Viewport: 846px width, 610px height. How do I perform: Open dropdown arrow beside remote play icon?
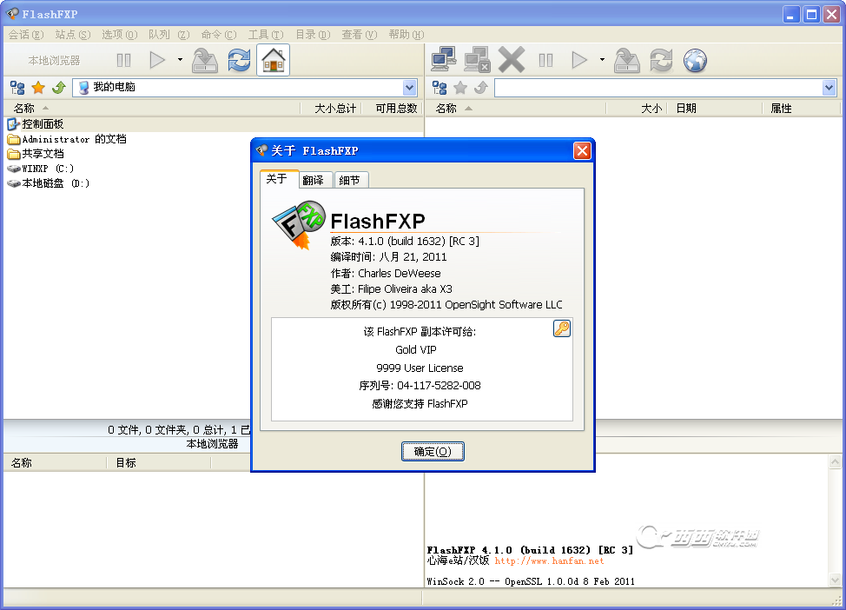[x=602, y=60]
